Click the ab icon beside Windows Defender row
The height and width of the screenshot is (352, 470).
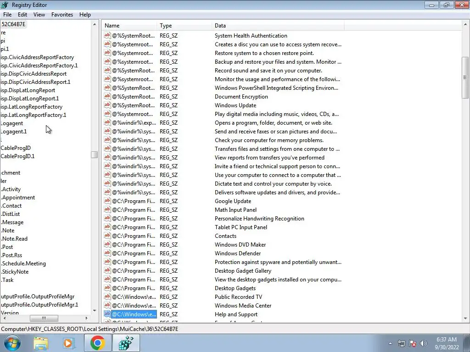click(x=107, y=253)
